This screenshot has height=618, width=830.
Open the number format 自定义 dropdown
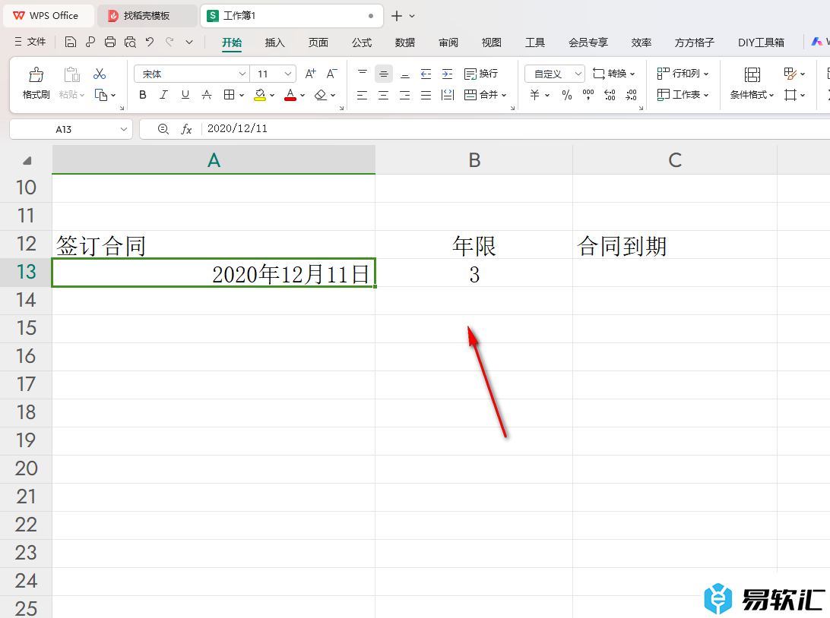tap(578, 74)
